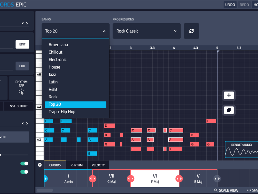Viewport: 258px width, 194px height.
Task: Click the magnifier icon next to Scale View
Action: tap(216, 190)
